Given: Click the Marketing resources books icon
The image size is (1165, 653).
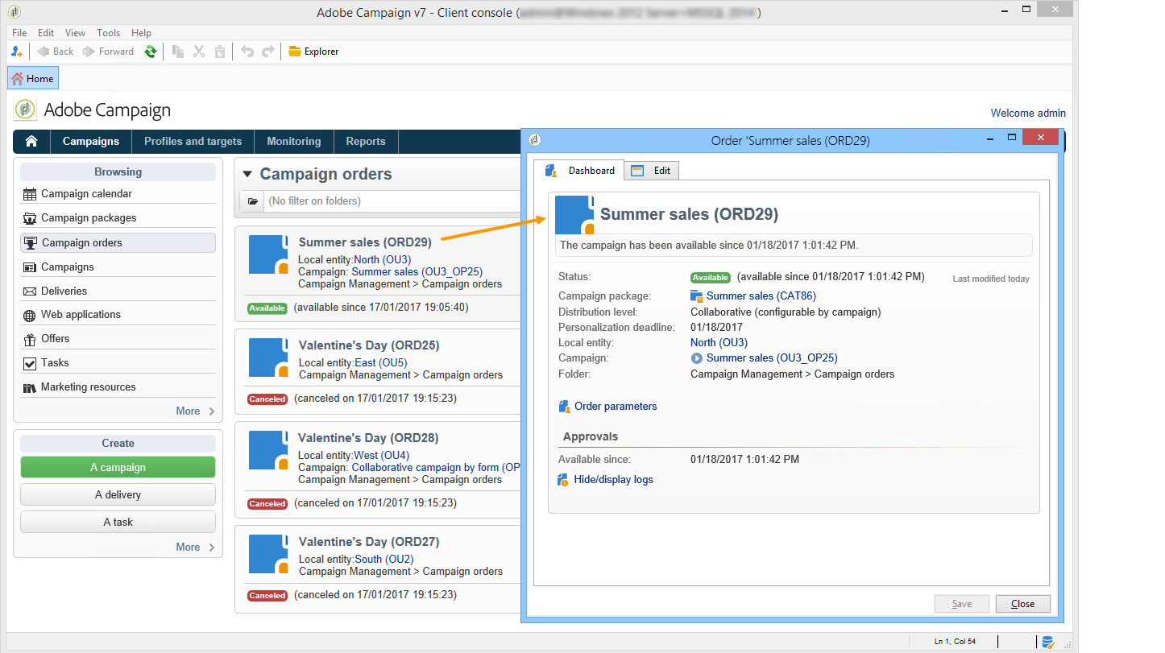Looking at the screenshot, I should pyautogui.click(x=30, y=387).
